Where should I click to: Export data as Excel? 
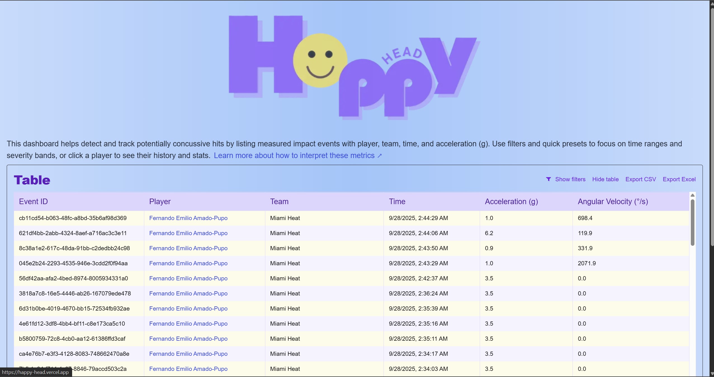click(679, 179)
